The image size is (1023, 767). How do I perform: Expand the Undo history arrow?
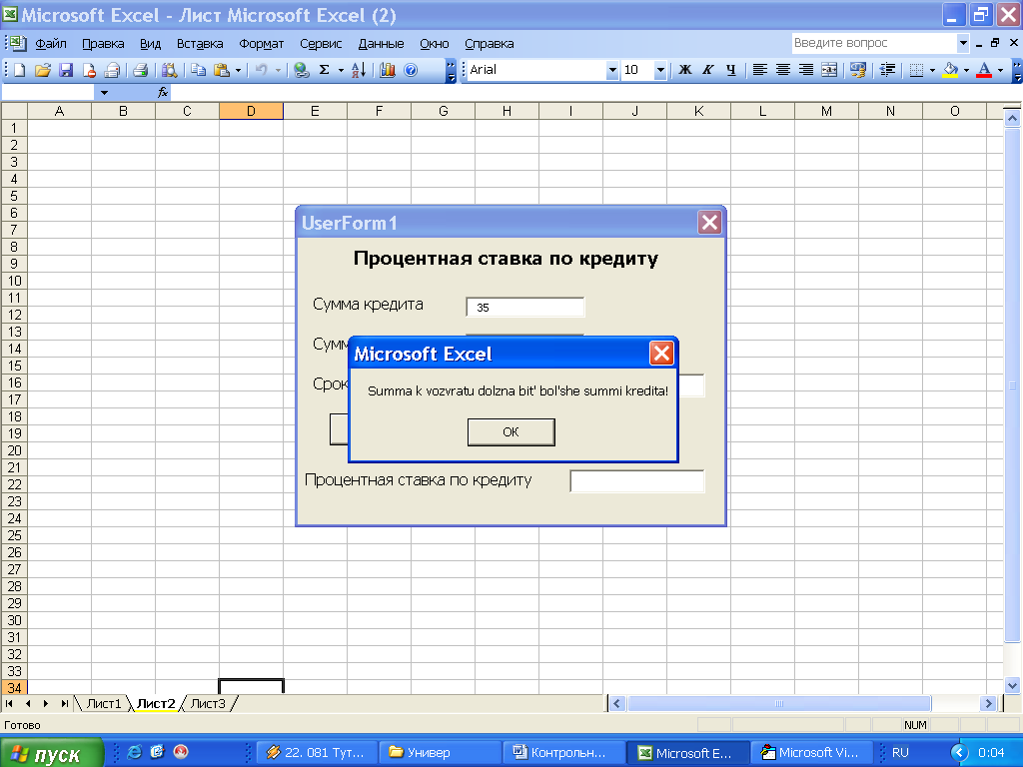click(278, 70)
